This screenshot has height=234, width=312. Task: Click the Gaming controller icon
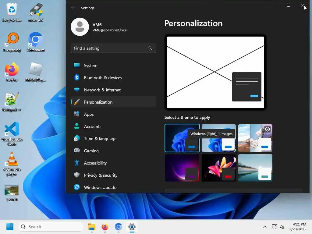click(76, 151)
